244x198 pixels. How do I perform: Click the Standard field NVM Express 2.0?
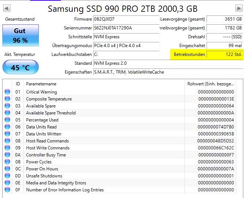(168, 63)
